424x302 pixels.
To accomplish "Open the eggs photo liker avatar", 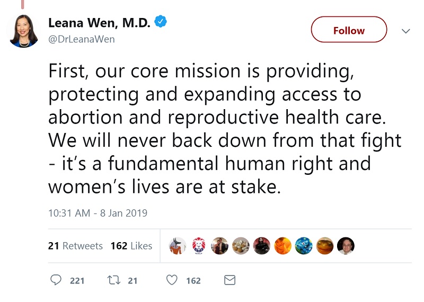I will point(241,246).
